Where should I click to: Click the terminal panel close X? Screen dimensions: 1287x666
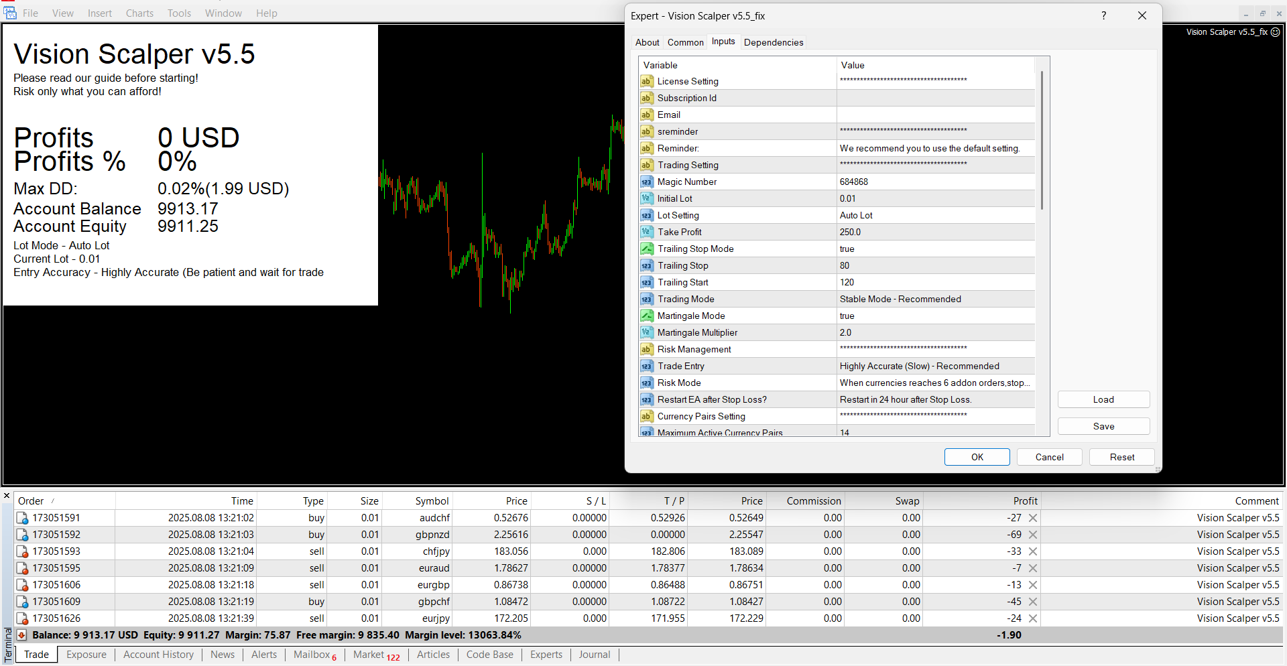[x=7, y=496]
